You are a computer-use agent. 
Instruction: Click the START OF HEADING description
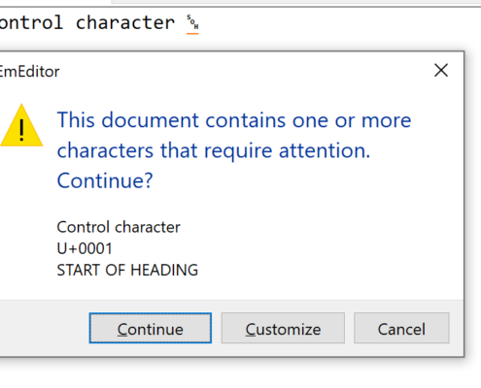127,270
